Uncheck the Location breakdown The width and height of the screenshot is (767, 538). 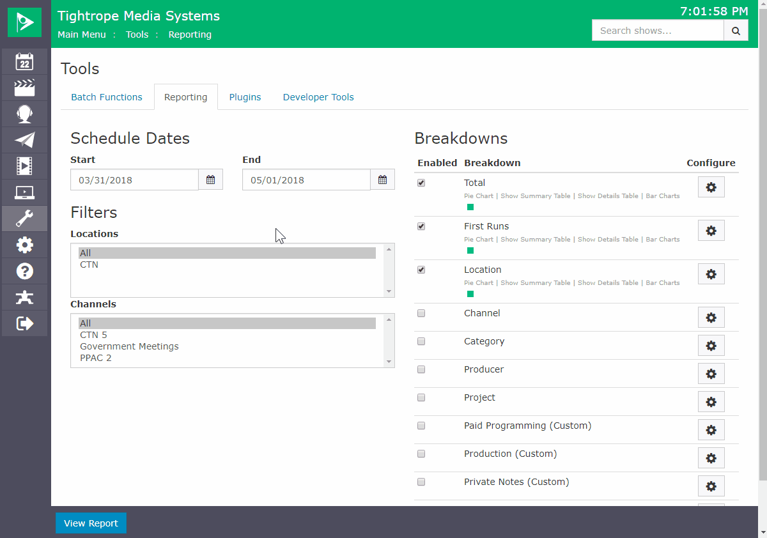(x=421, y=270)
